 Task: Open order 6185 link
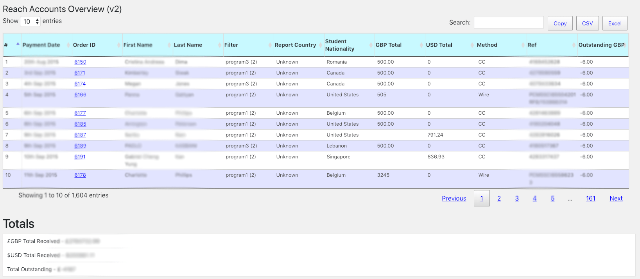pyautogui.click(x=81, y=124)
